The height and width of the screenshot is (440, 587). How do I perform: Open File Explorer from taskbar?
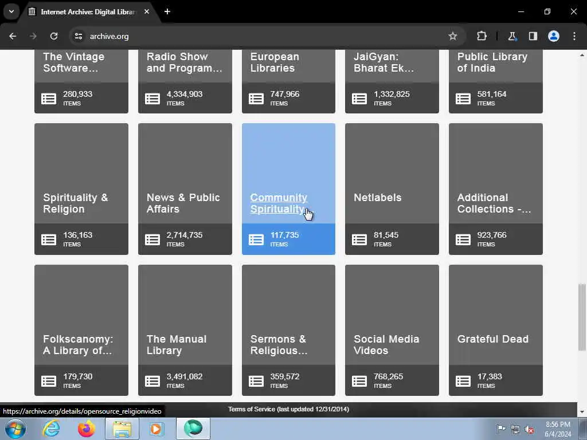[122, 429]
